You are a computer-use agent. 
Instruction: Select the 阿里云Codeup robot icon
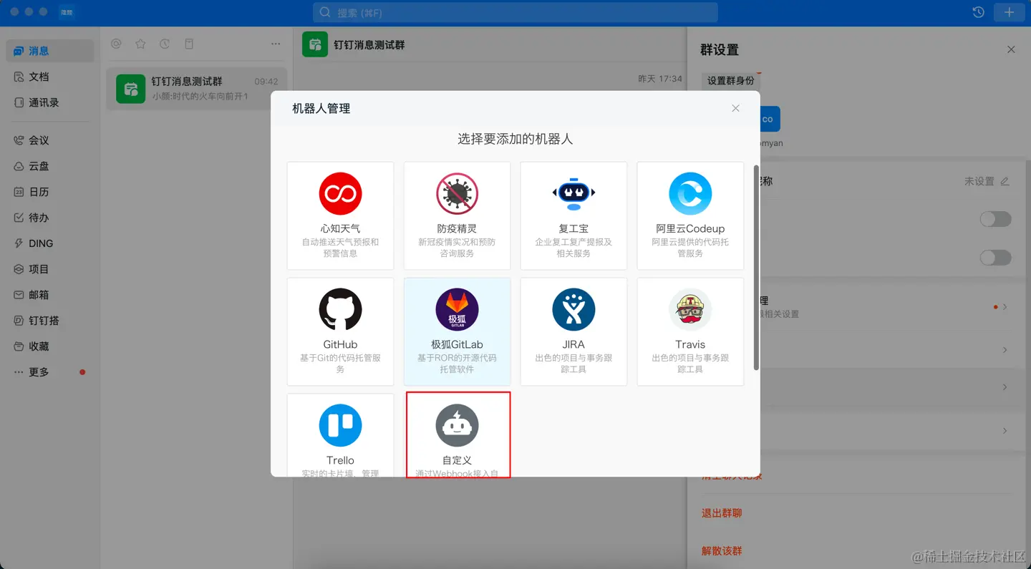pos(690,194)
